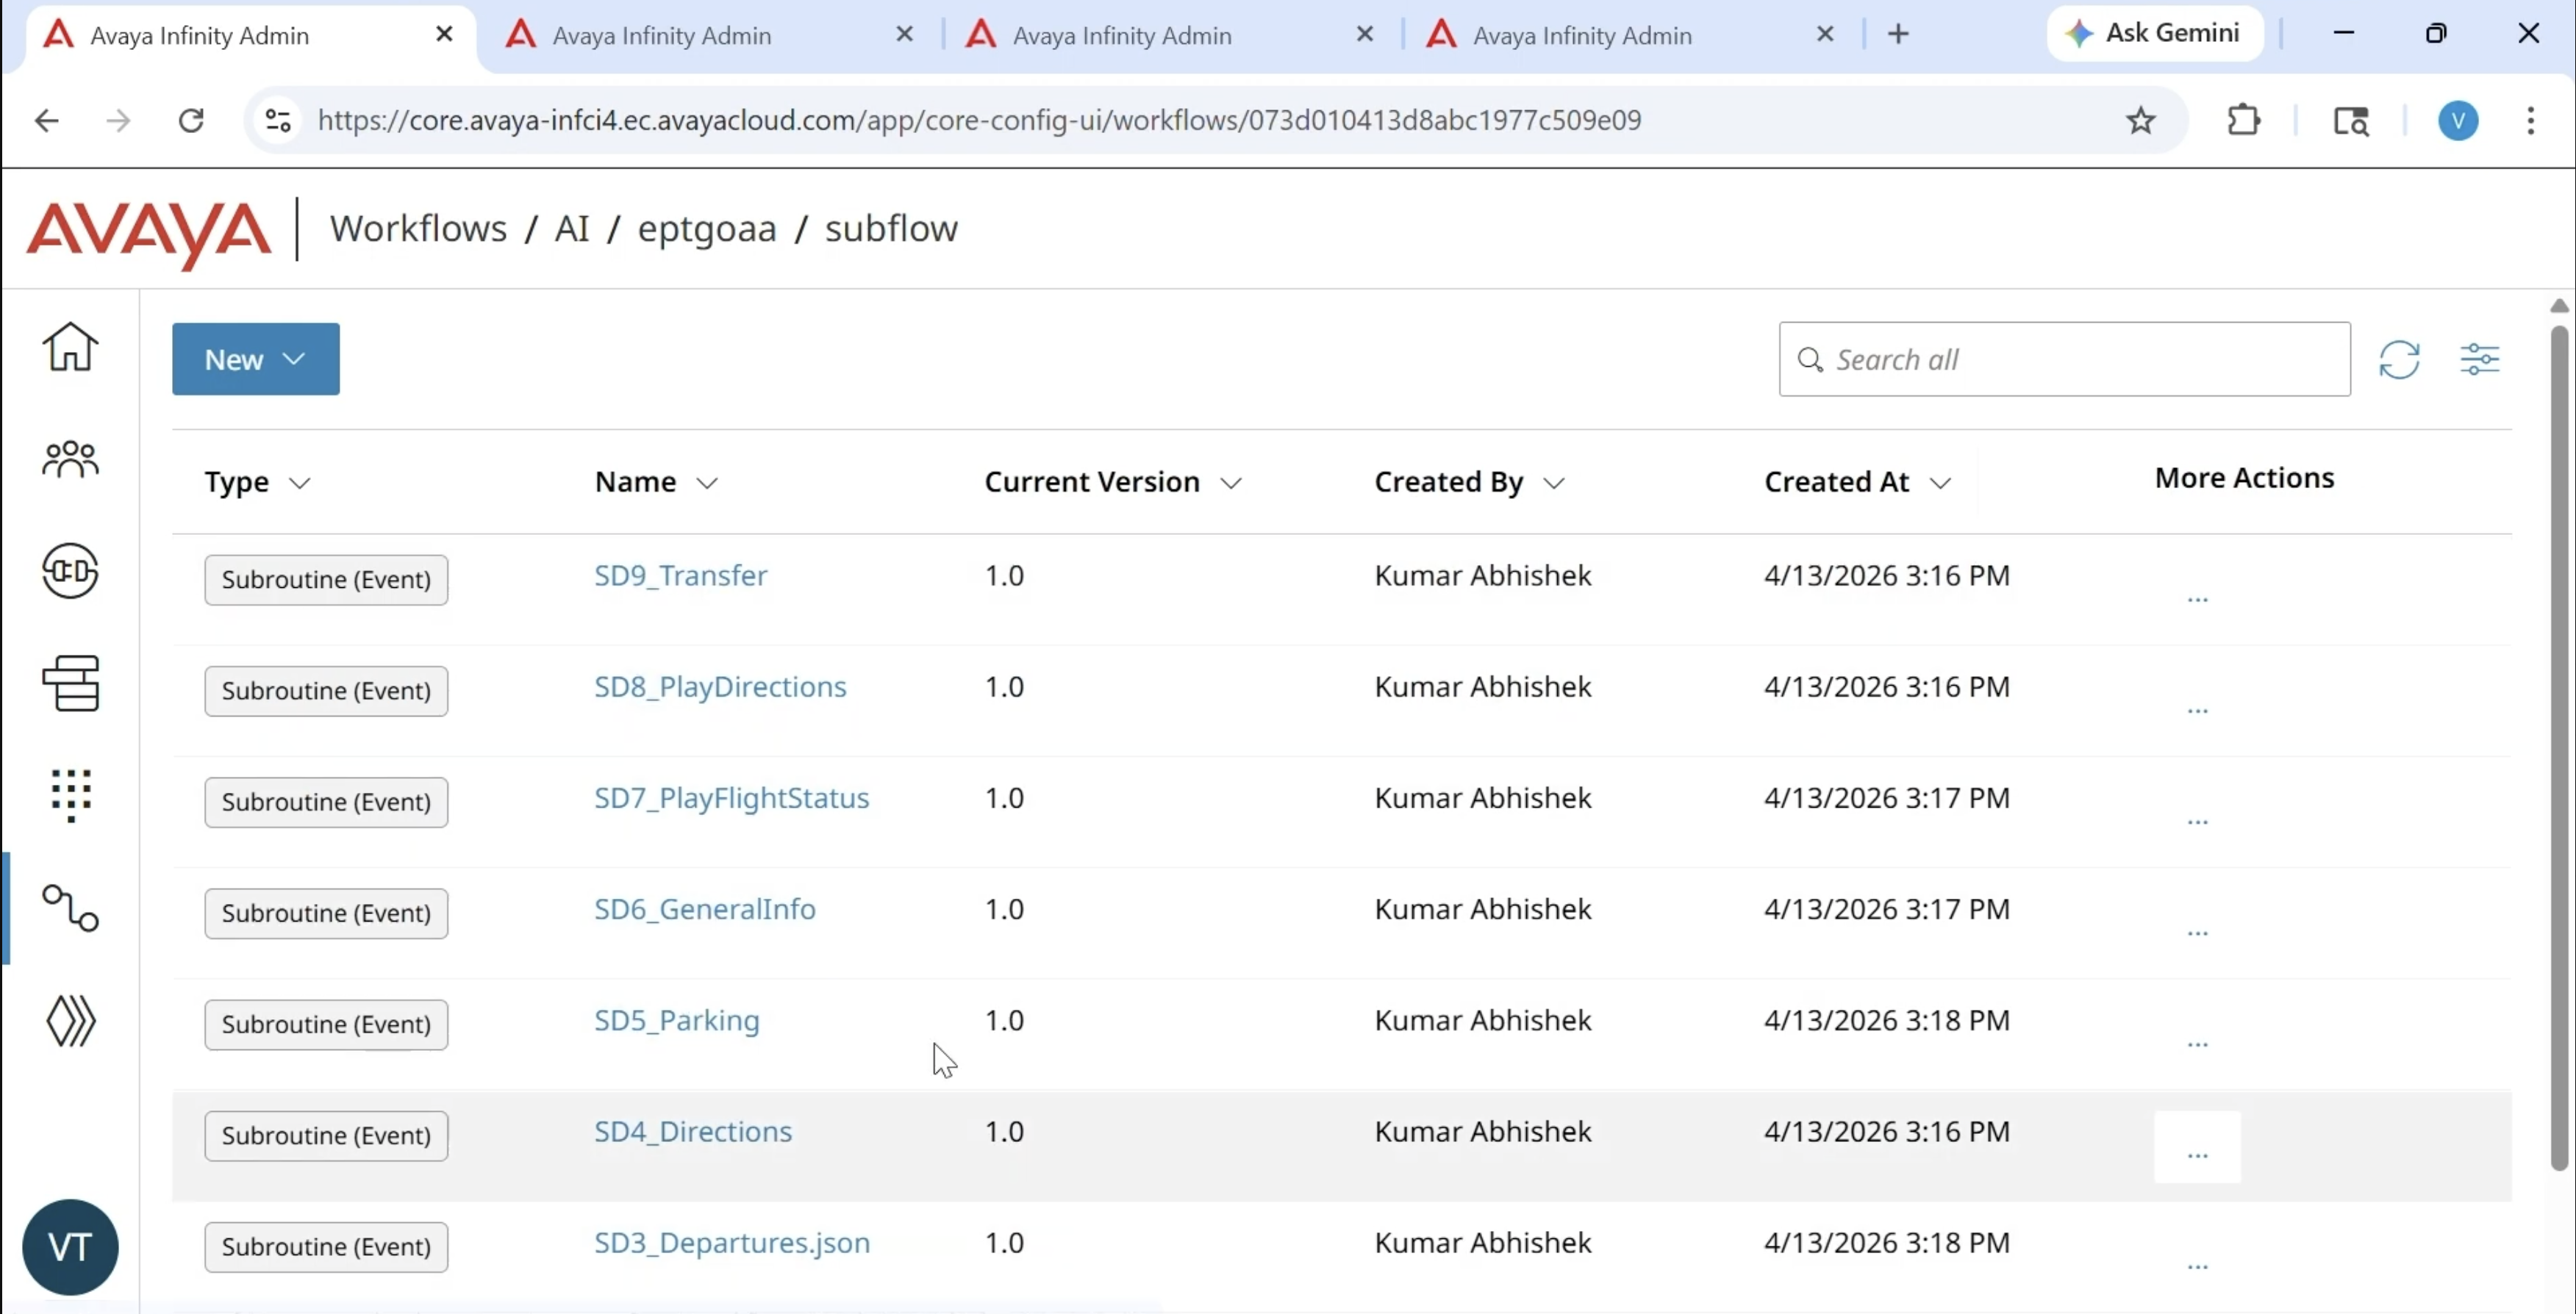The width and height of the screenshot is (2576, 1314).
Task: Click Subroutine (Event) badge for SD5_Parking
Action: click(x=326, y=1025)
